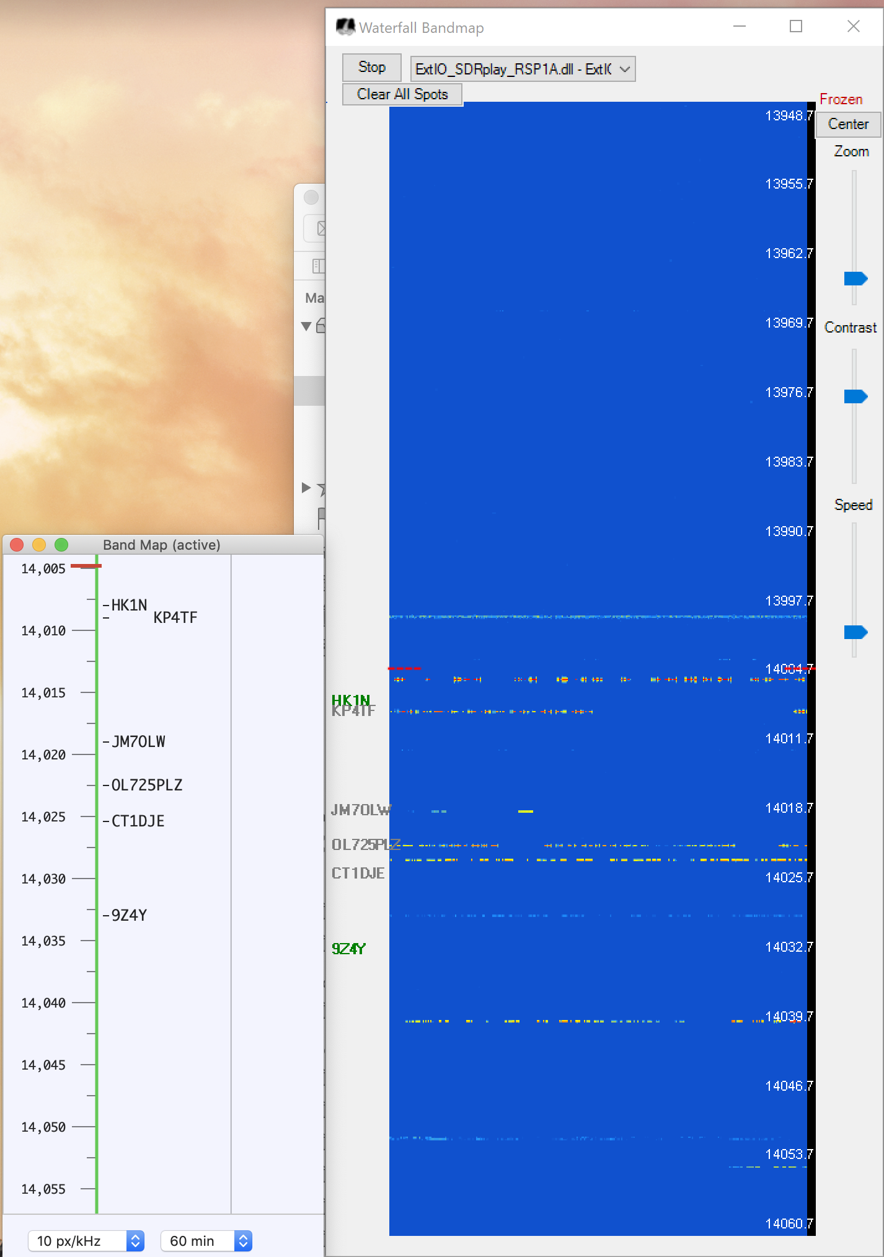The width and height of the screenshot is (884, 1257).
Task: Click the Center button
Action: pos(847,124)
